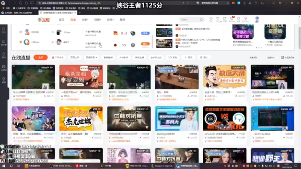Switch to the 上网导航 browser tab
This screenshot has height=169, width=301.
click(x=19, y=13)
